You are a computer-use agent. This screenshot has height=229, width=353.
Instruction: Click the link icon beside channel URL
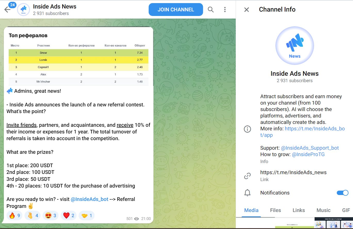pyautogui.click(x=247, y=176)
